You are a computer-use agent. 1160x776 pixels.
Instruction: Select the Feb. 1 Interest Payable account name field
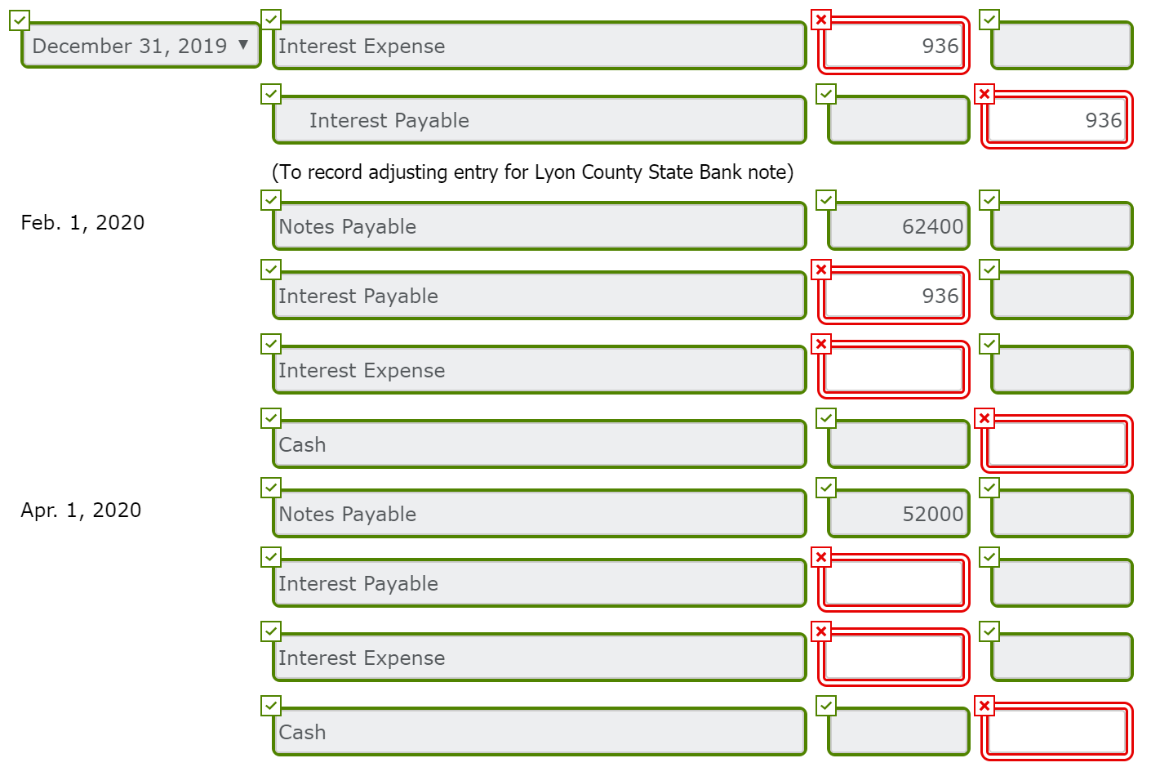[x=539, y=296]
